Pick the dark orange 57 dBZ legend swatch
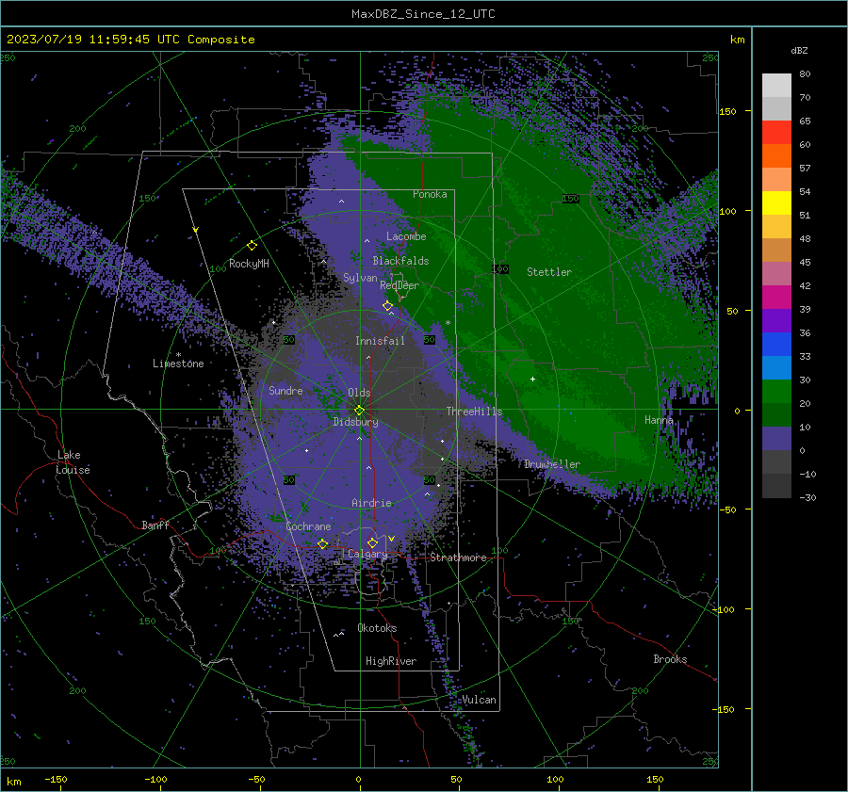 pos(776,155)
